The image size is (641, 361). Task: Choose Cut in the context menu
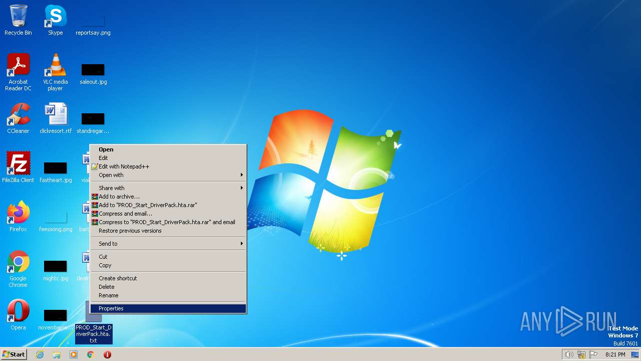[x=168, y=257]
